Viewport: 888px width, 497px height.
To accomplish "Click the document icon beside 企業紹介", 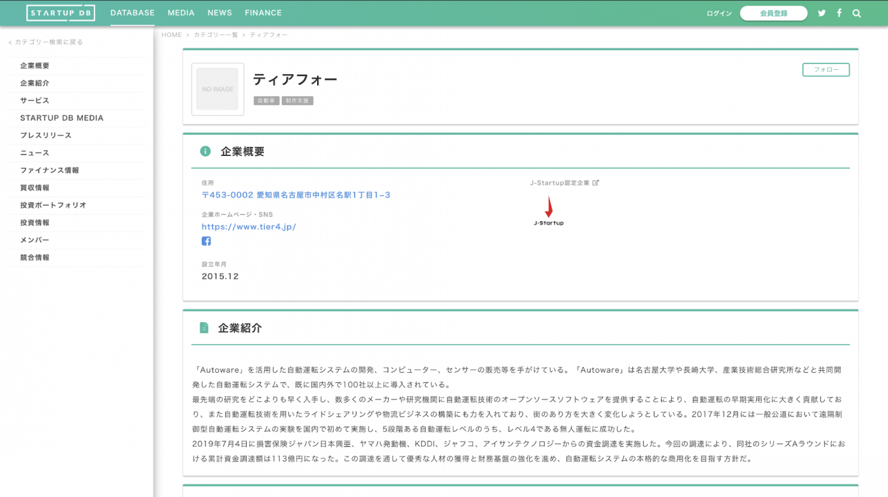I will (x=204, y=327).
